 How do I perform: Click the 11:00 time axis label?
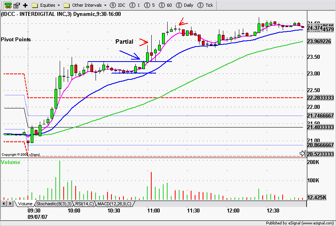pos(153,211)
